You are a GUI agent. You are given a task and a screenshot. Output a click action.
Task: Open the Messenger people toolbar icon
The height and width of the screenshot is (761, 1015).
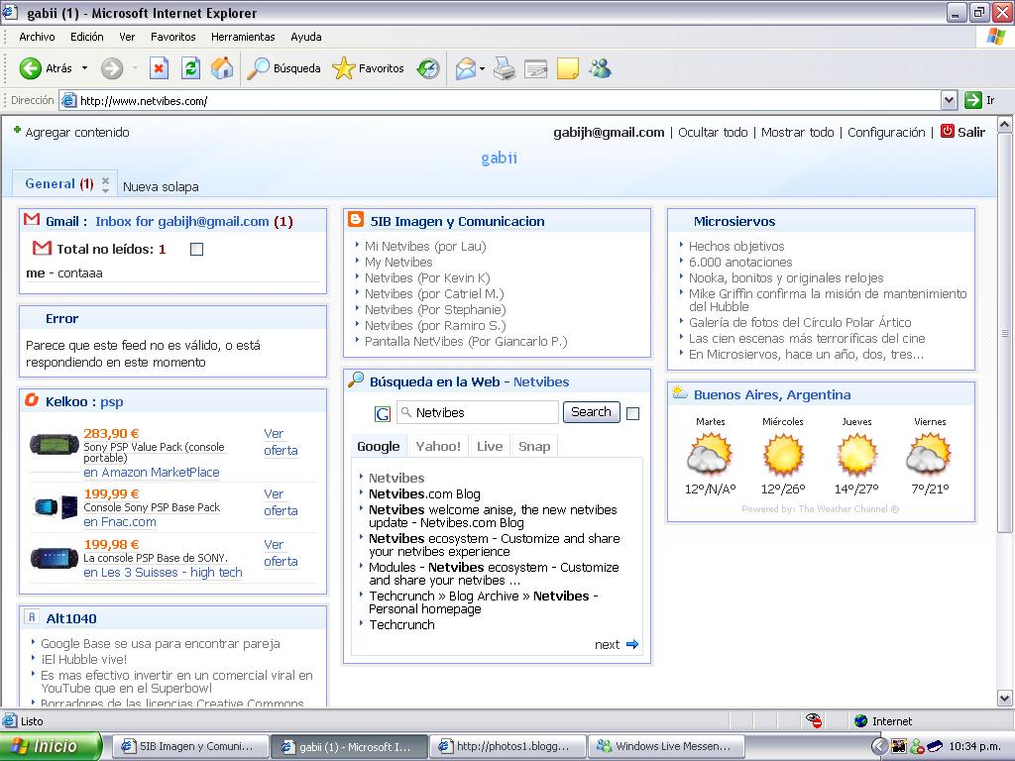pyautogui.click(x=600, y=68)
